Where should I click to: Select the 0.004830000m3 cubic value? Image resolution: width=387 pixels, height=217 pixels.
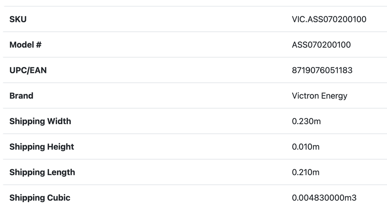(x=324, y=198)
